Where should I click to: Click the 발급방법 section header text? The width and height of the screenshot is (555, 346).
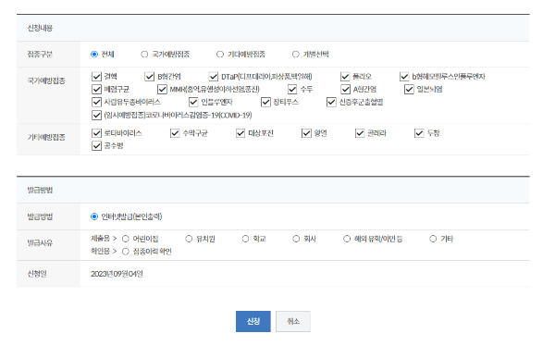(40, 191)
